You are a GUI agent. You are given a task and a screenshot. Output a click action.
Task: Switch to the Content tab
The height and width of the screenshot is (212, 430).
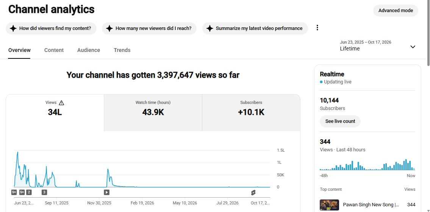(x=54, y=50)
